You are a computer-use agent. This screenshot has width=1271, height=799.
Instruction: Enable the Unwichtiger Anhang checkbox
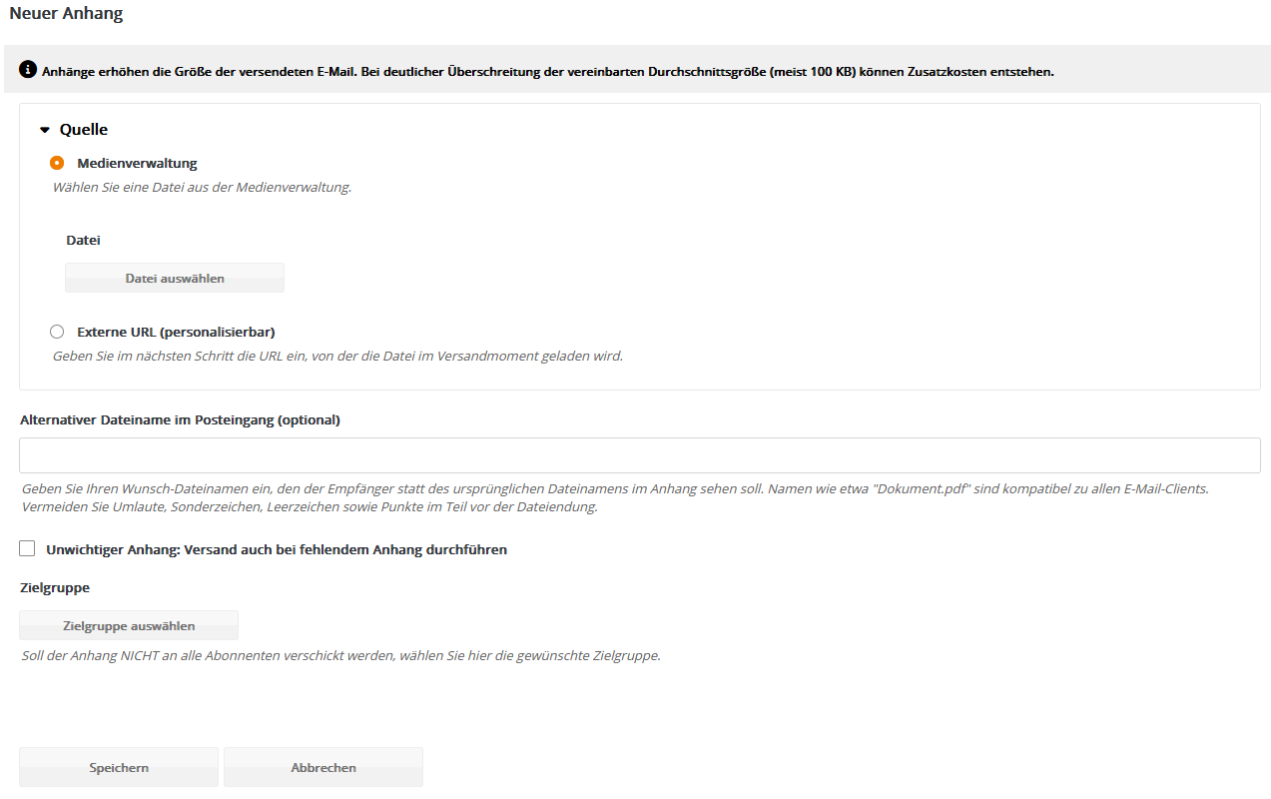[27, 548]
